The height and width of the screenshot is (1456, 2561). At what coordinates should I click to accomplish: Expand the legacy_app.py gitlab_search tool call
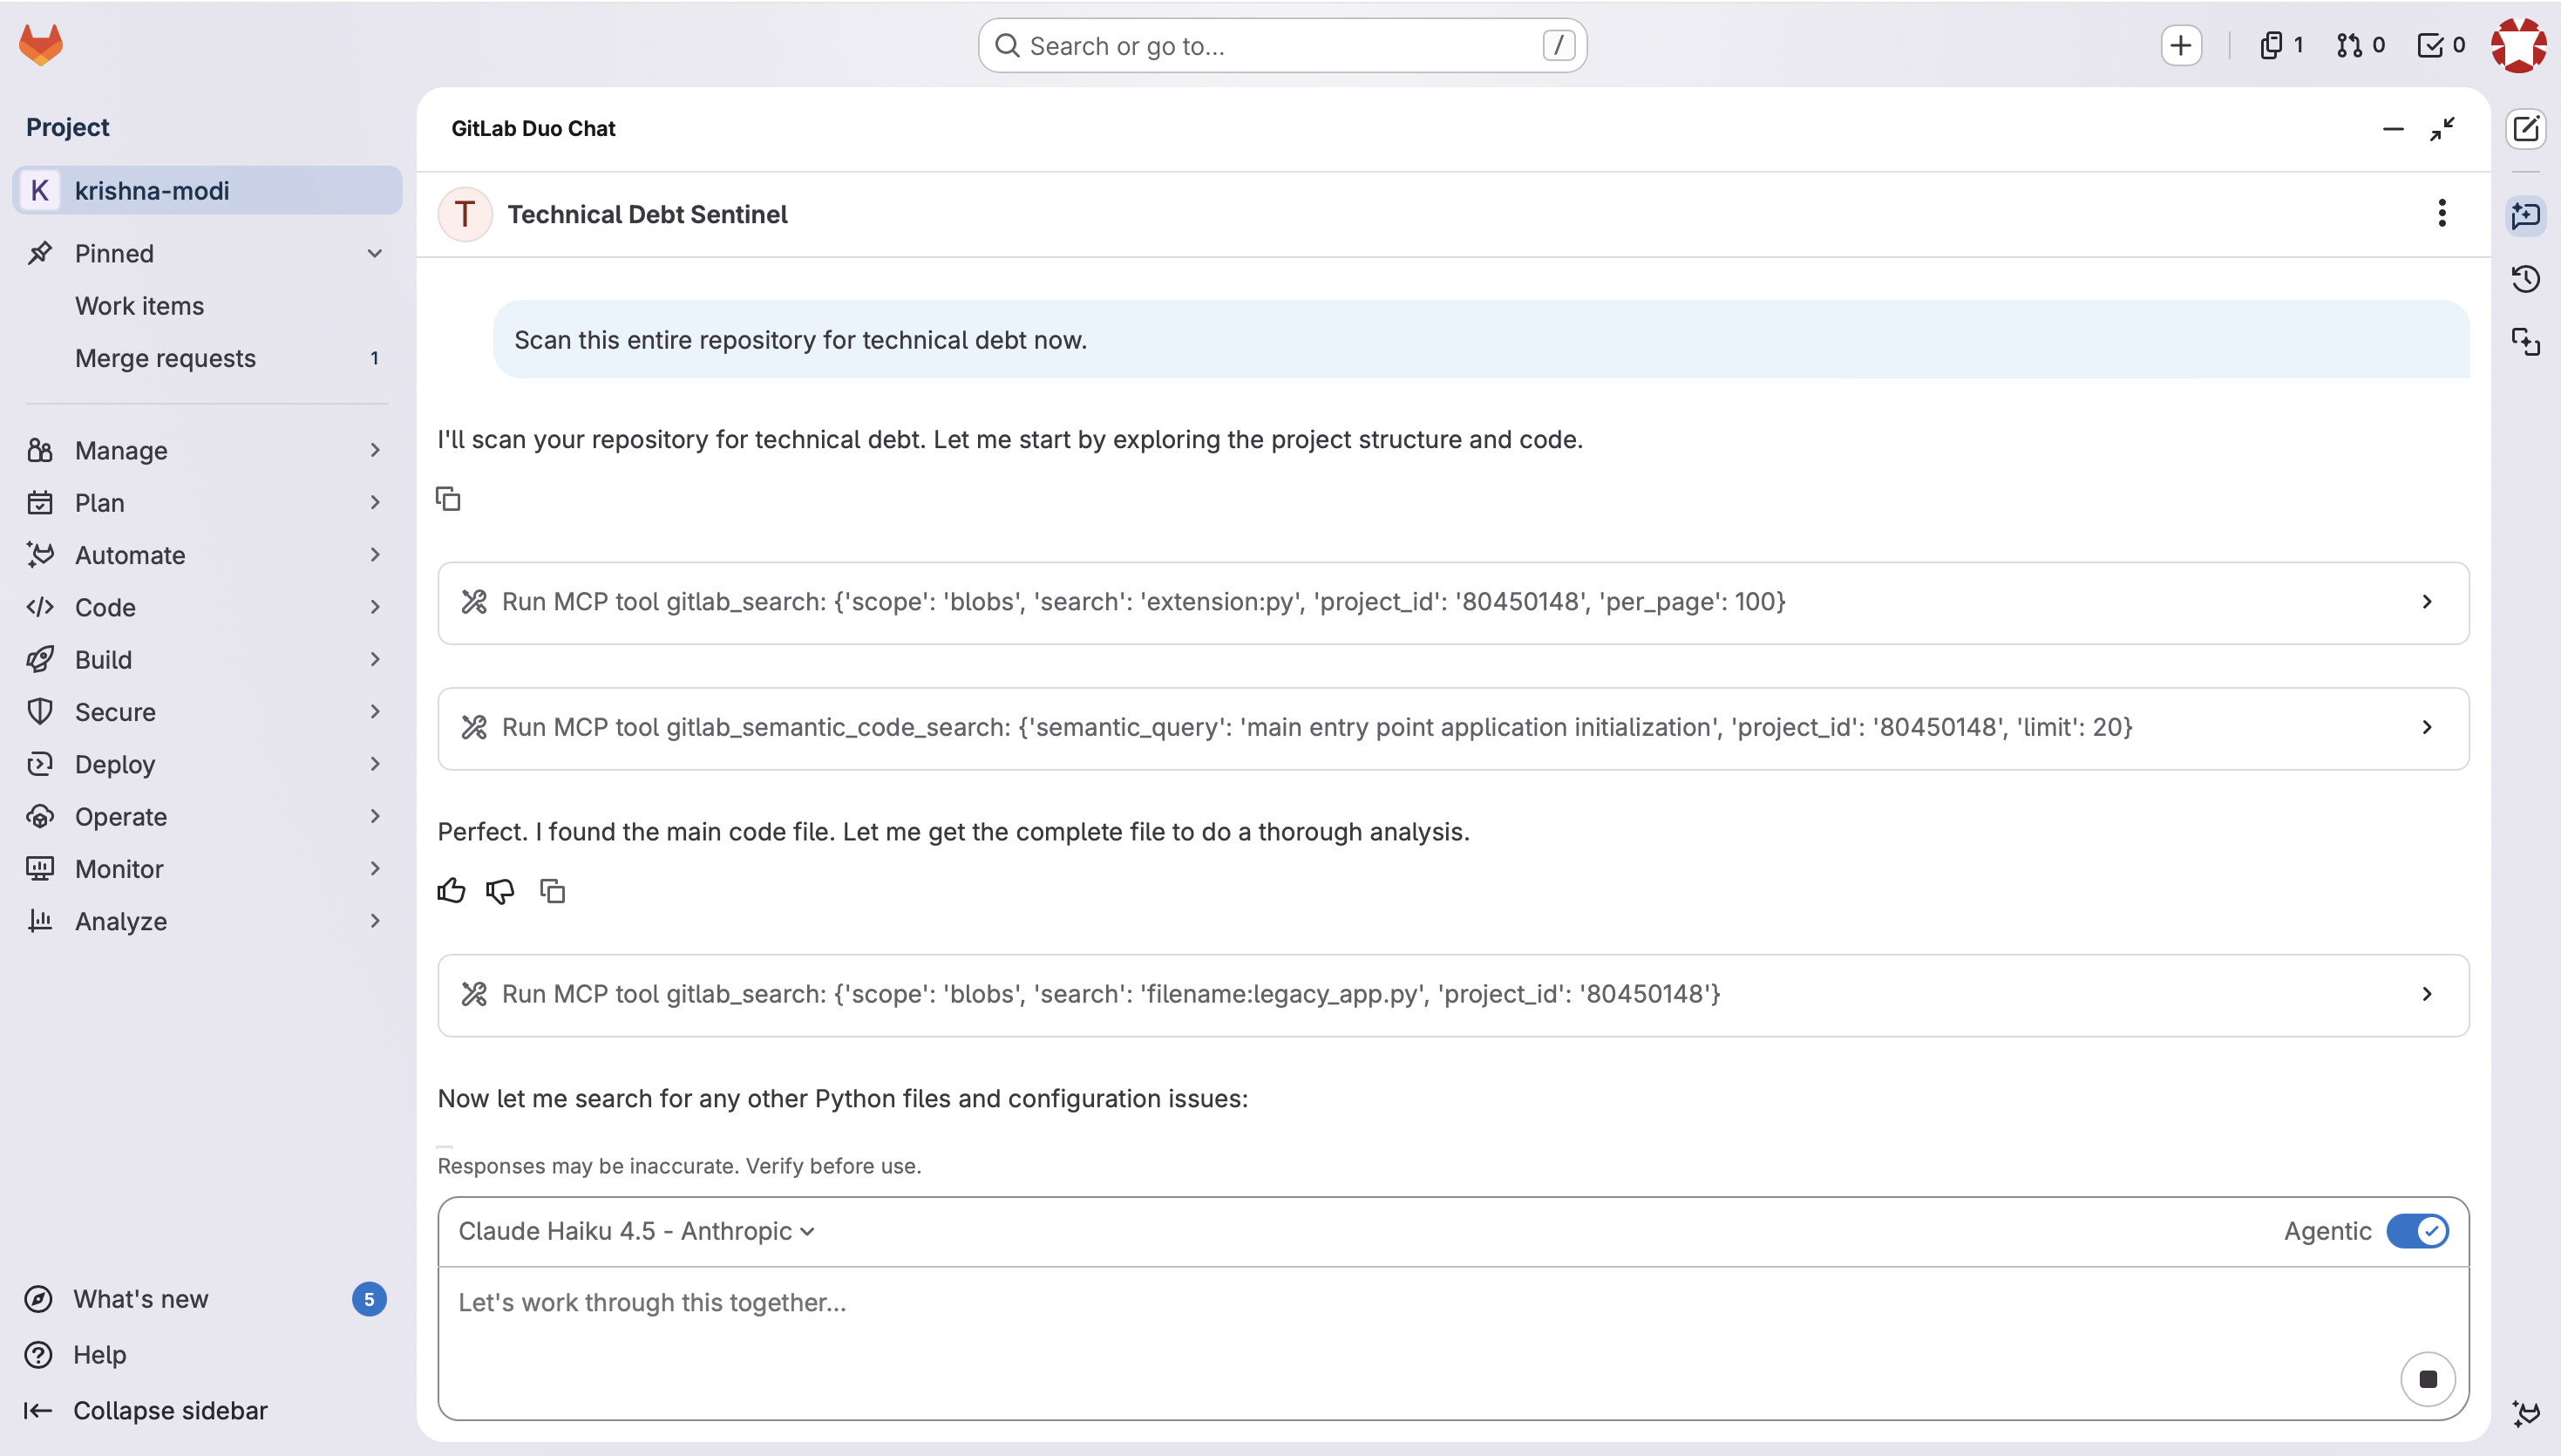(2427, 994)
